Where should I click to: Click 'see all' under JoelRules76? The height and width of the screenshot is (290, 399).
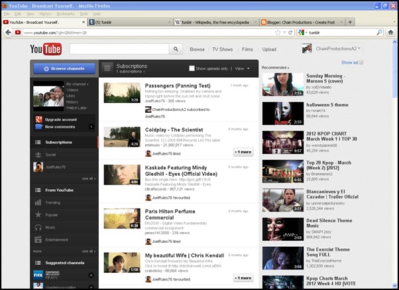click(x=89, y=179)
